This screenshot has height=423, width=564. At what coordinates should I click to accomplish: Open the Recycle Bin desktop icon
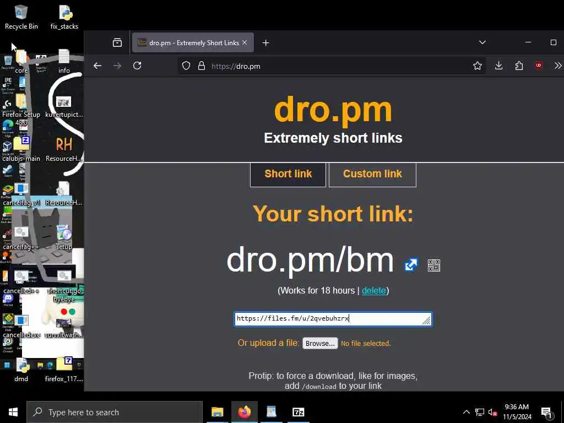click(21, 17)
